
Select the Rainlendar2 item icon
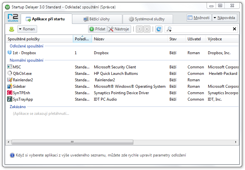(x=10, y=80)
